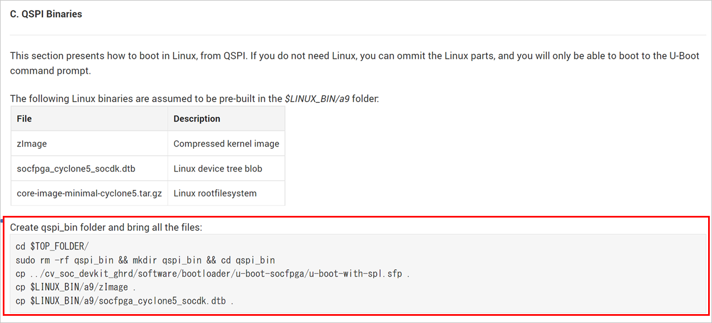Click the Create qspi_bin folder instruction text

click(106, 228)
